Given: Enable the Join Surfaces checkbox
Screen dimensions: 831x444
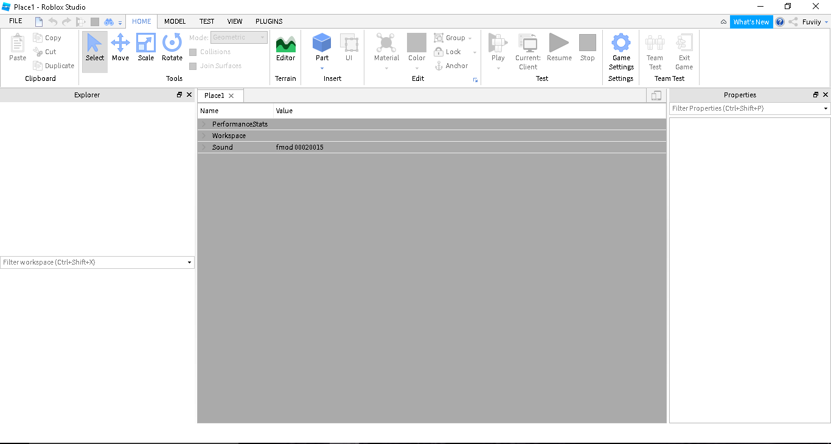Looking at the screenshot, I should click(x=193, y=66).
